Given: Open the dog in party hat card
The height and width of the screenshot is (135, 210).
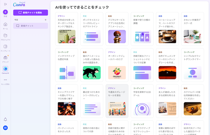Looking at the screenshot, I should tap(67, 127).
